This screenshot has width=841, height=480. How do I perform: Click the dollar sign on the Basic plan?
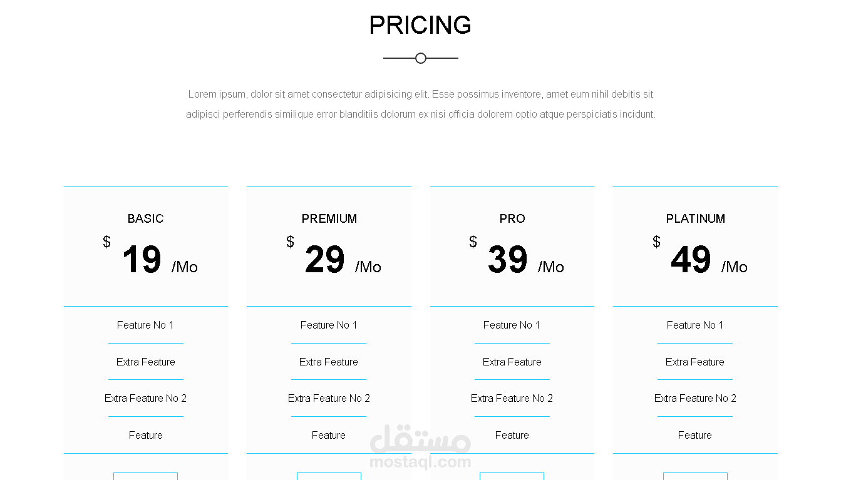(107, 242)
